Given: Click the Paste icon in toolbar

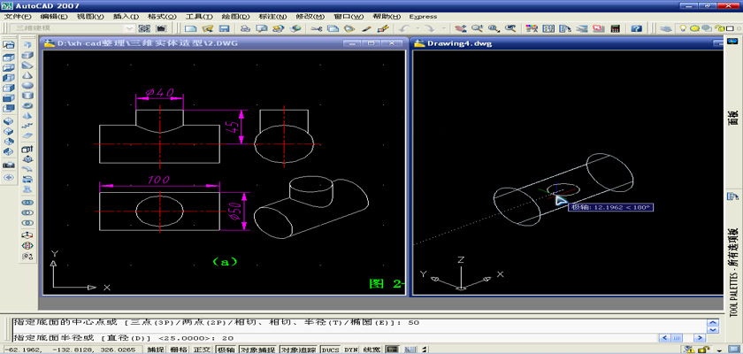Looking at the screenshot, I should [349, 28].
